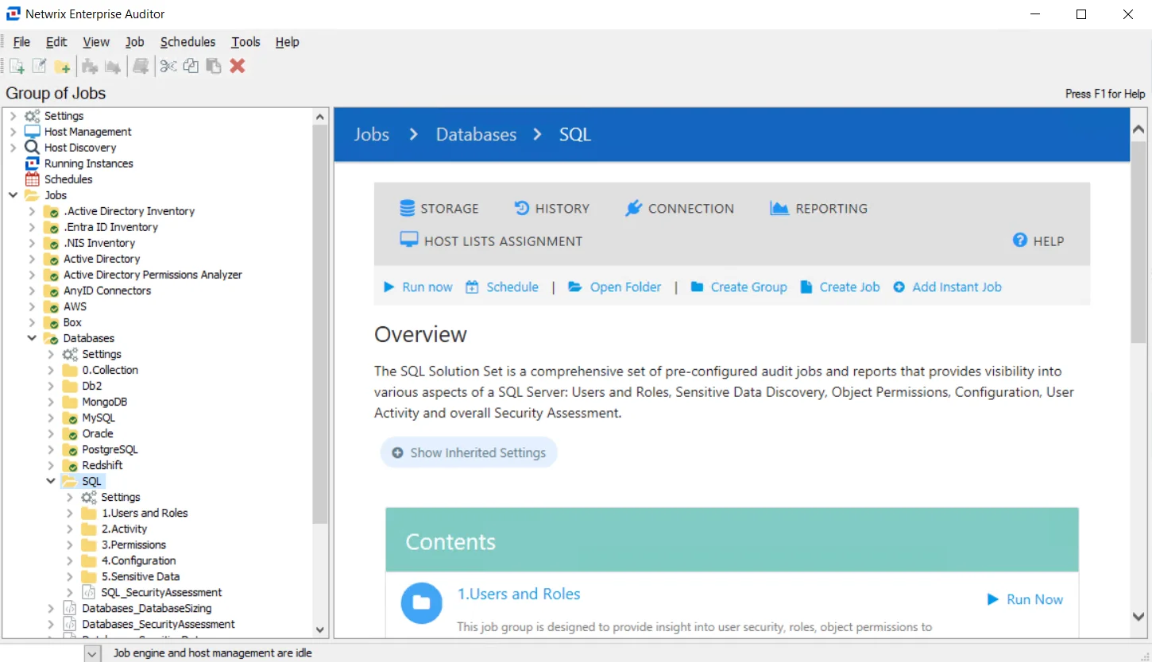Image resolution: width=1152 pixels, height=662 pixels.
Task: Click the edit job pencil toolbar icon
Action: (x=39, y=66)
